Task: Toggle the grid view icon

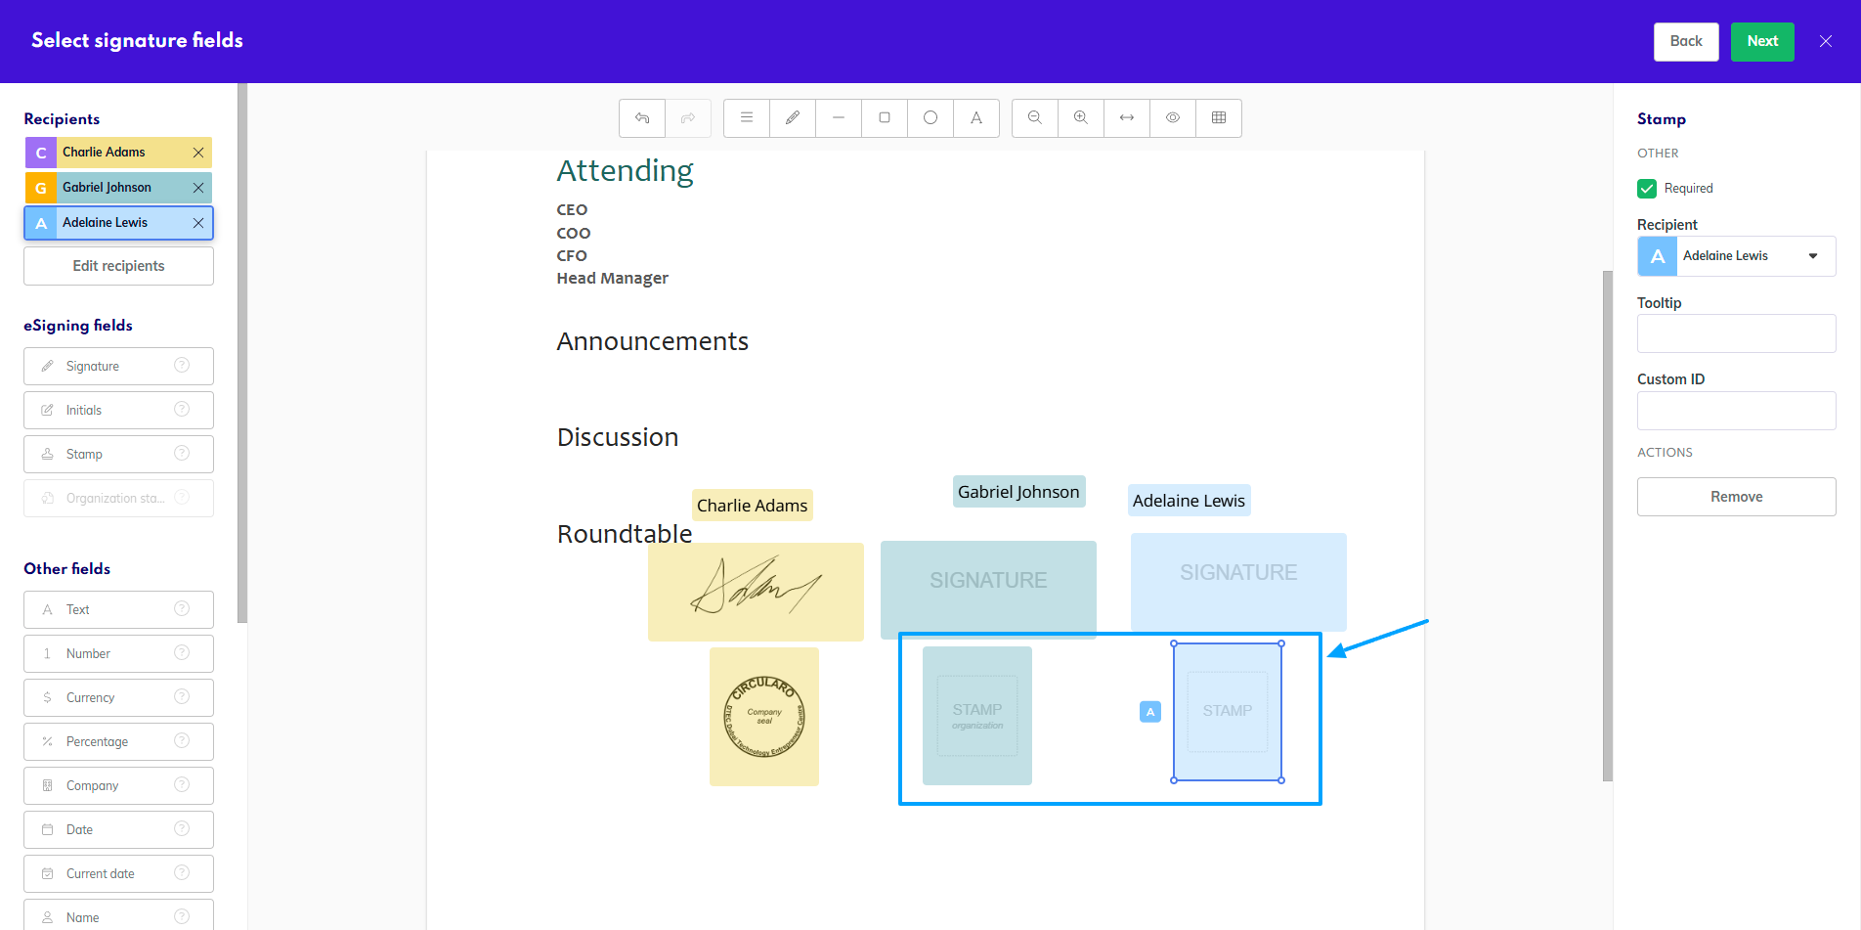Action: [x=1219, y=118]
